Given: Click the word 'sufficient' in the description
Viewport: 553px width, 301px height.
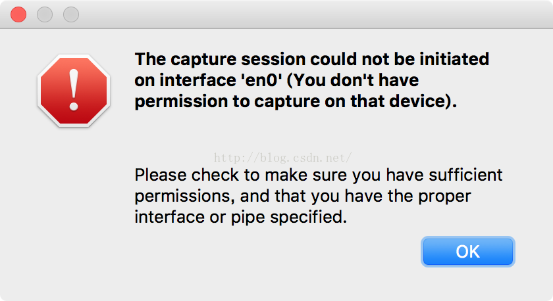Looking at the screenshot, I should pos(465,175).
